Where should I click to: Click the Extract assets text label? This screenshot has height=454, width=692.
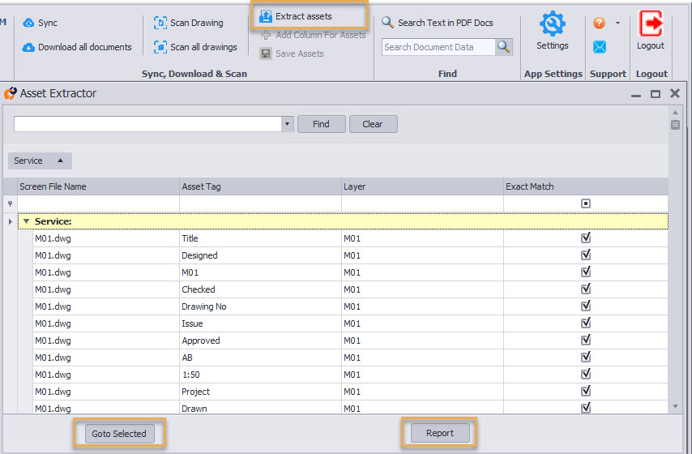(304, 16)
